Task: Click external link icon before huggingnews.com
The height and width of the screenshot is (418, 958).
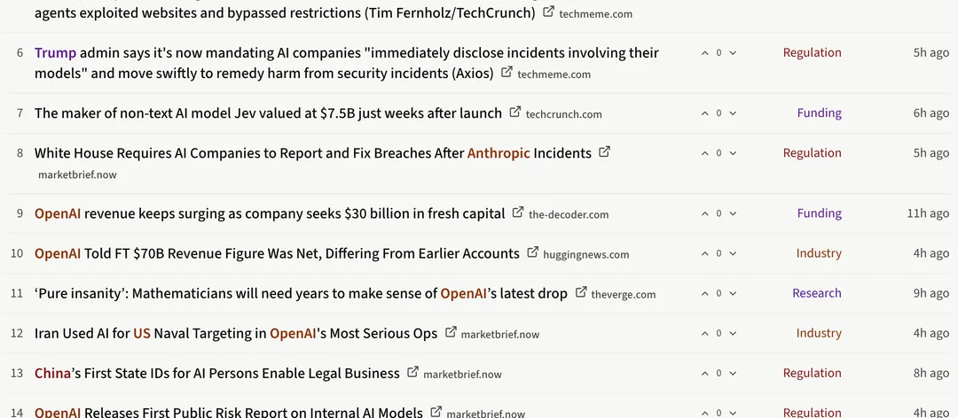Action: coord(533,252)
